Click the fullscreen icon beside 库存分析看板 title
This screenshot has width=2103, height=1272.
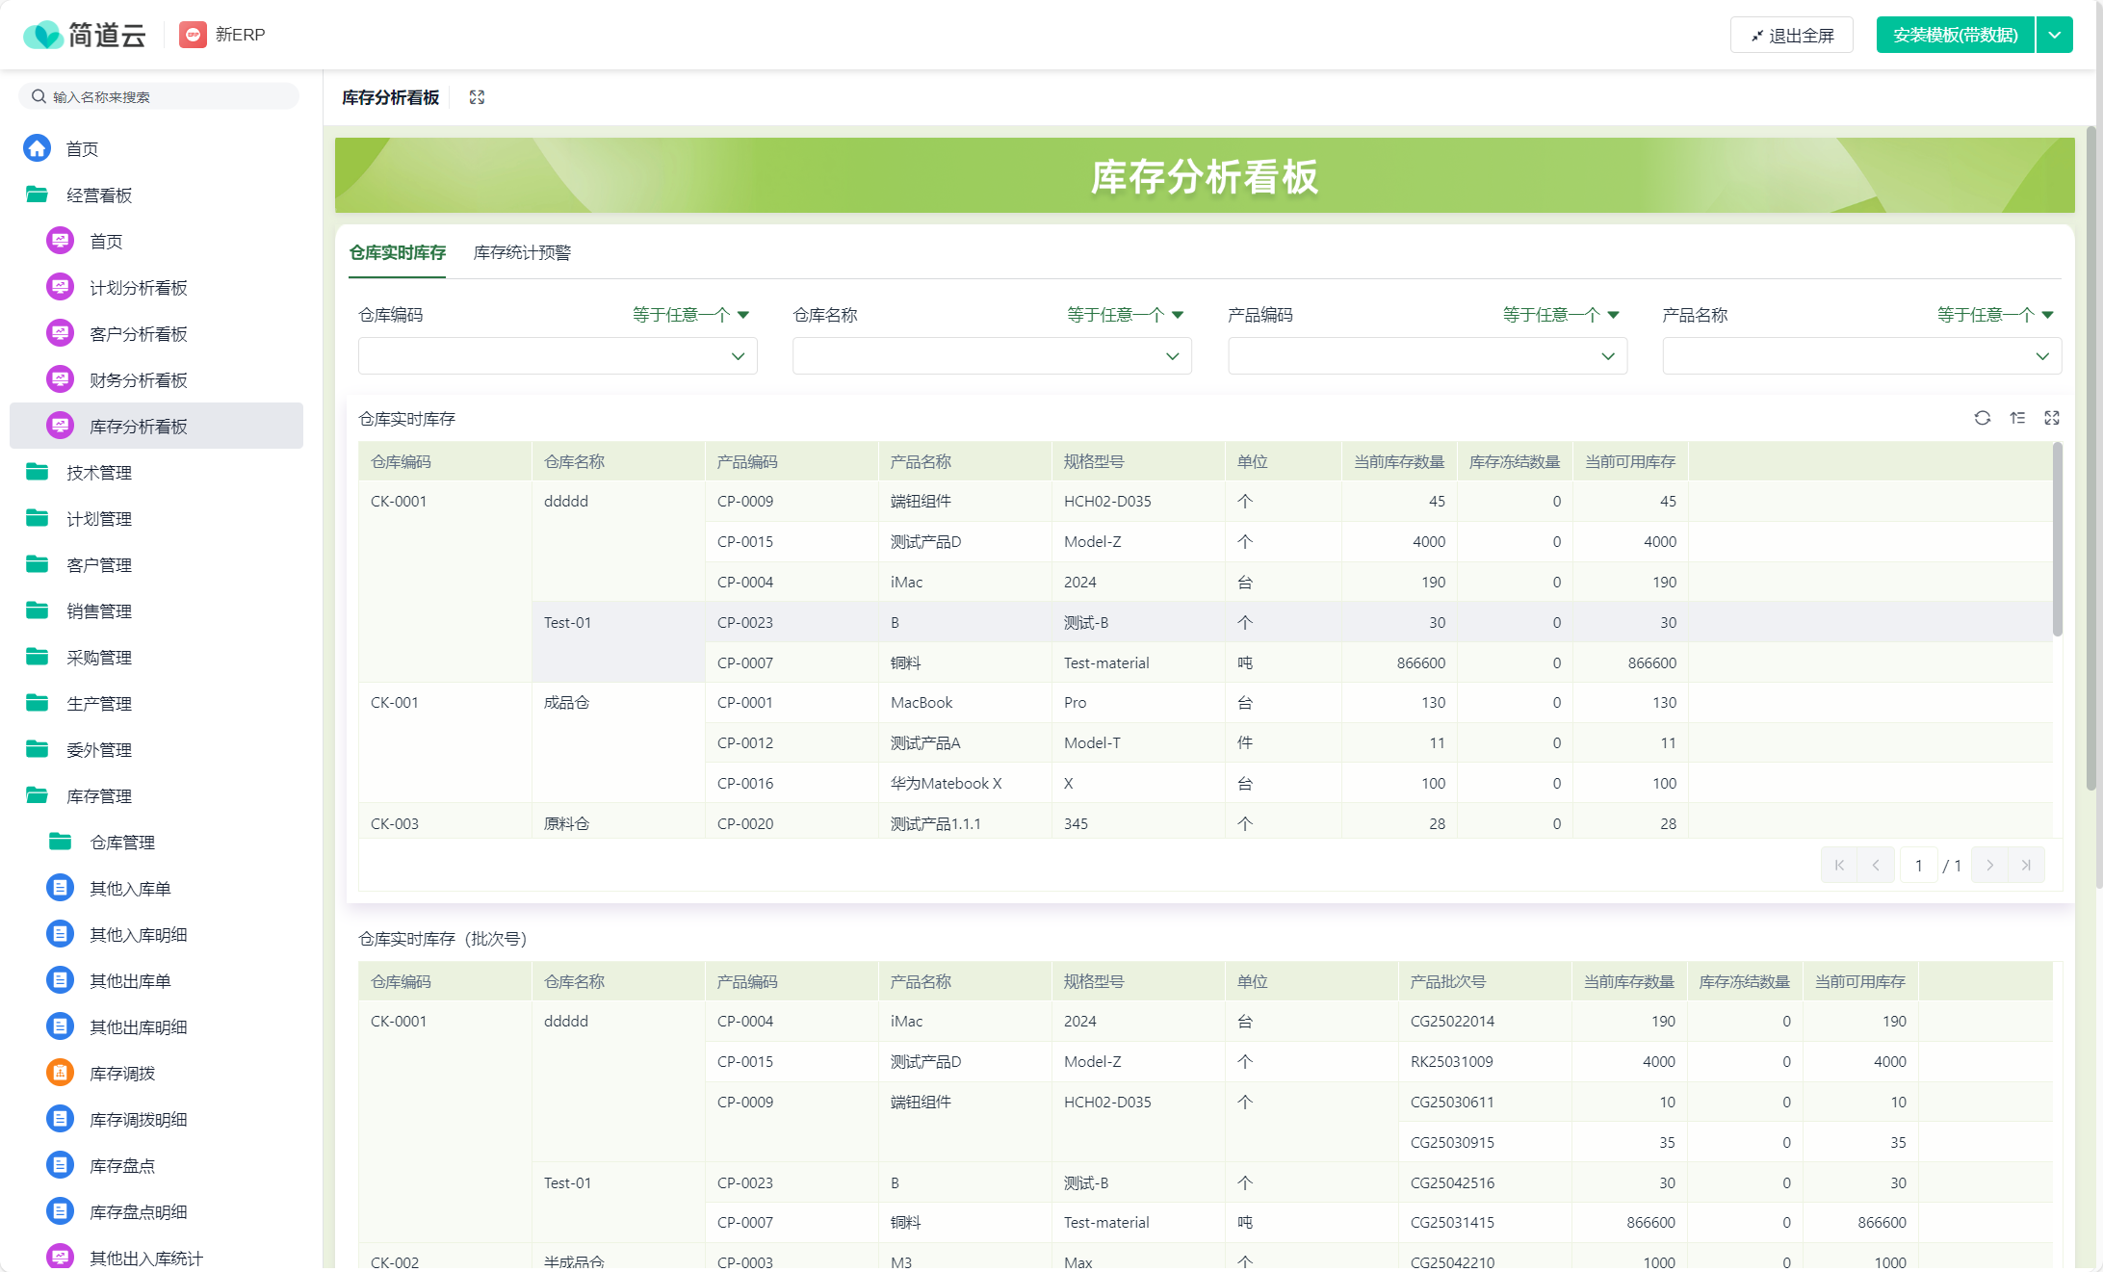tap(476, 96)
